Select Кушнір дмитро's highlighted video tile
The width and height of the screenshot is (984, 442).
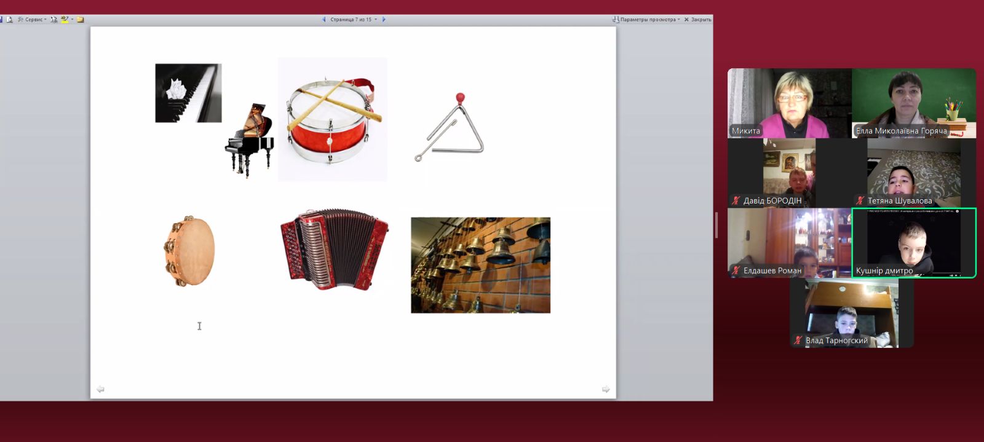click(x=913, y=242)
